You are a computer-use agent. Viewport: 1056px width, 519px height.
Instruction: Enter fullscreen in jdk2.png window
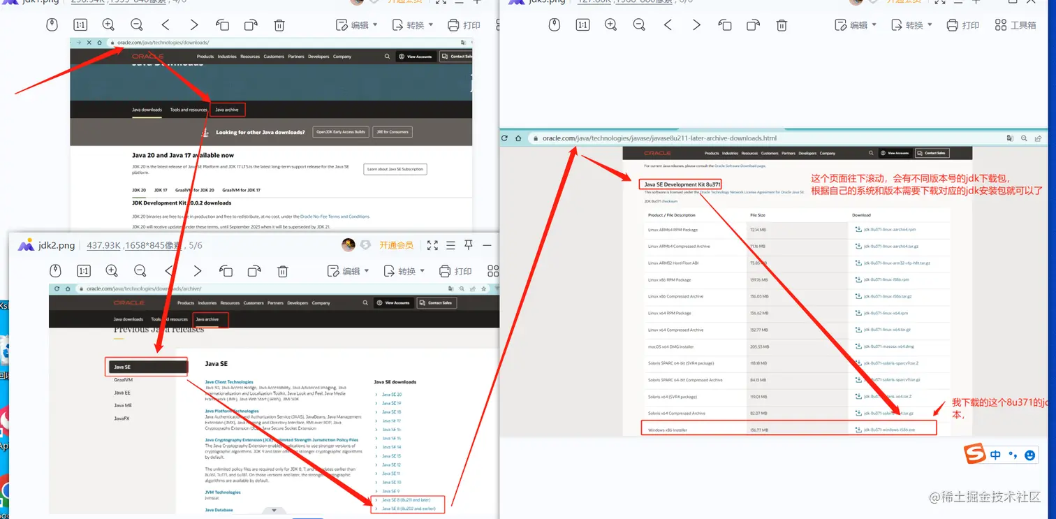432,245
